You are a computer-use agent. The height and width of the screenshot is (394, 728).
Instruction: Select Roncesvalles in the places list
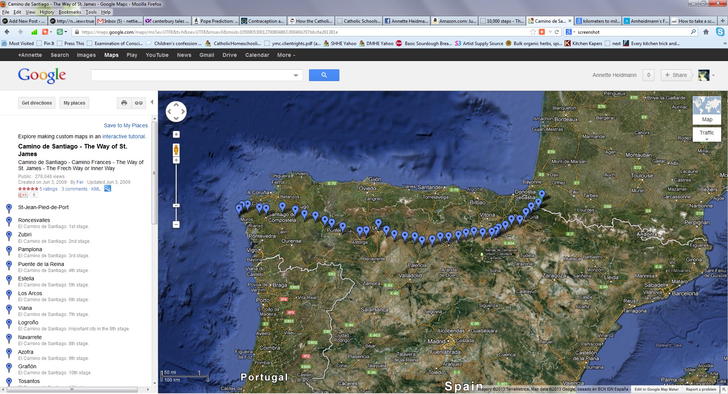click(x=34, y=220)
